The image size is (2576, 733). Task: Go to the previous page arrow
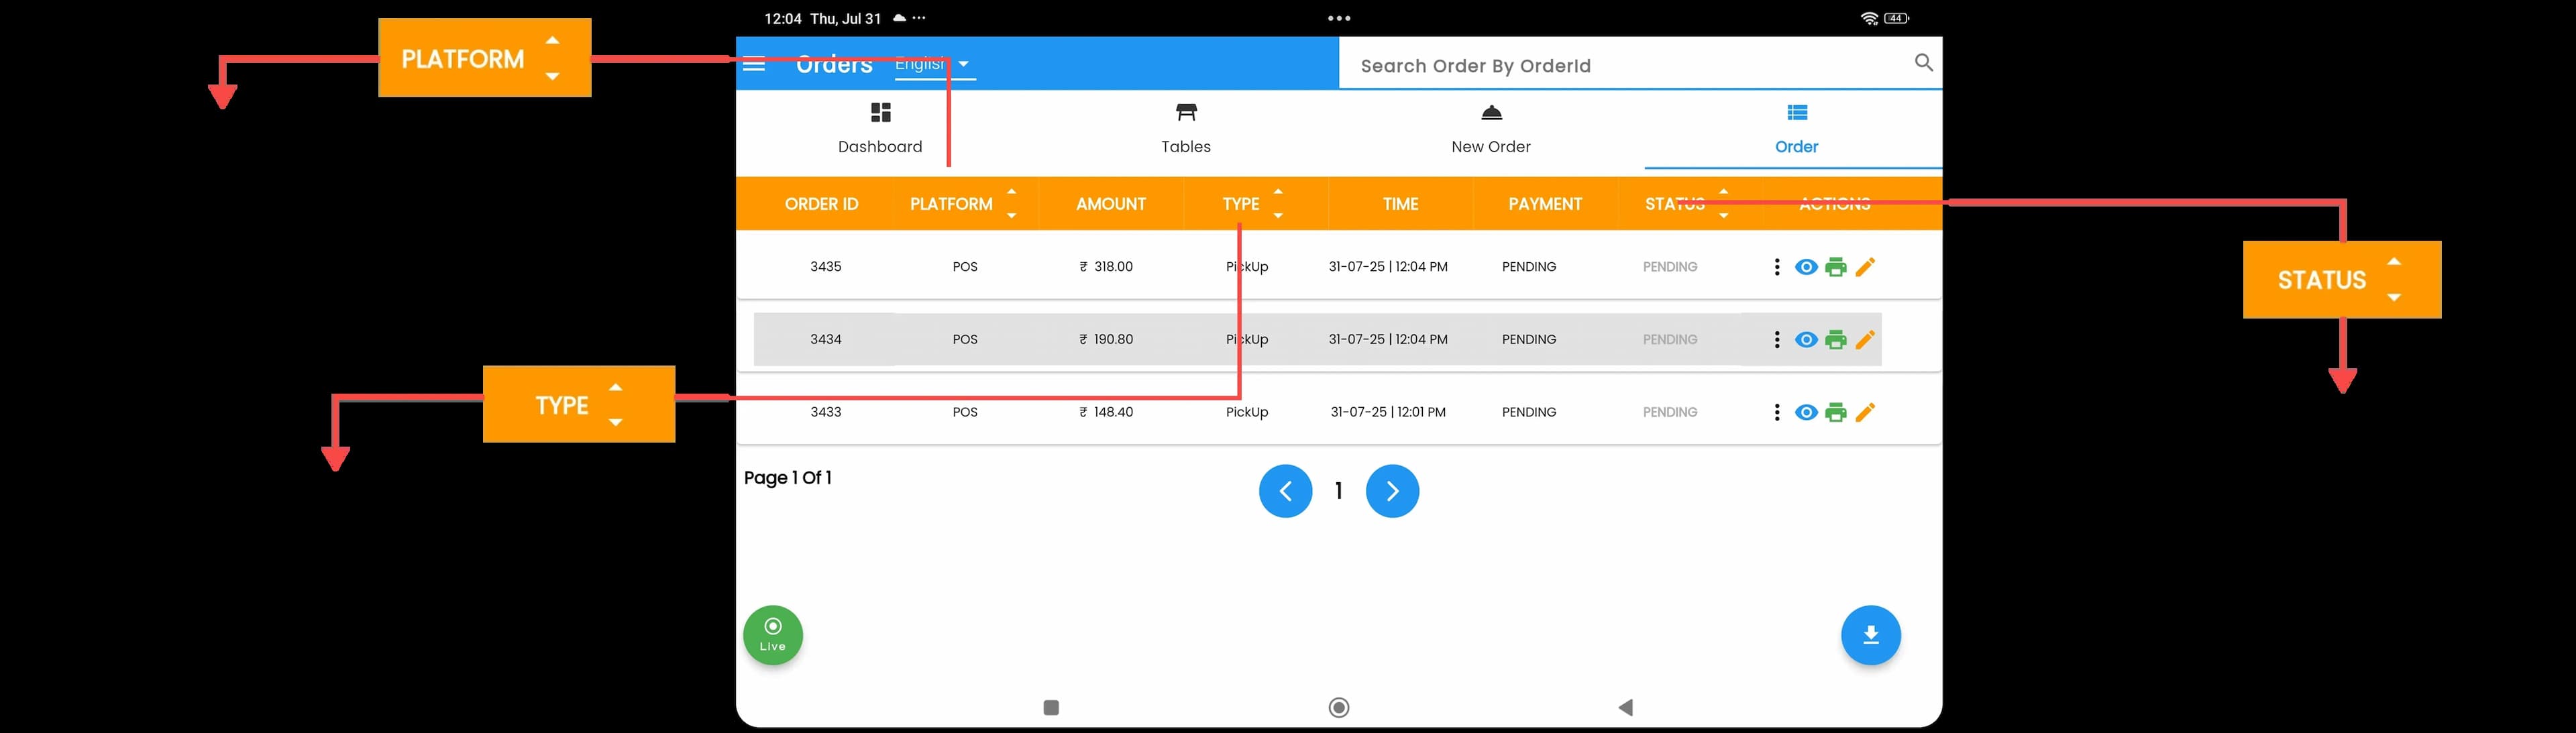(1285, 491)
